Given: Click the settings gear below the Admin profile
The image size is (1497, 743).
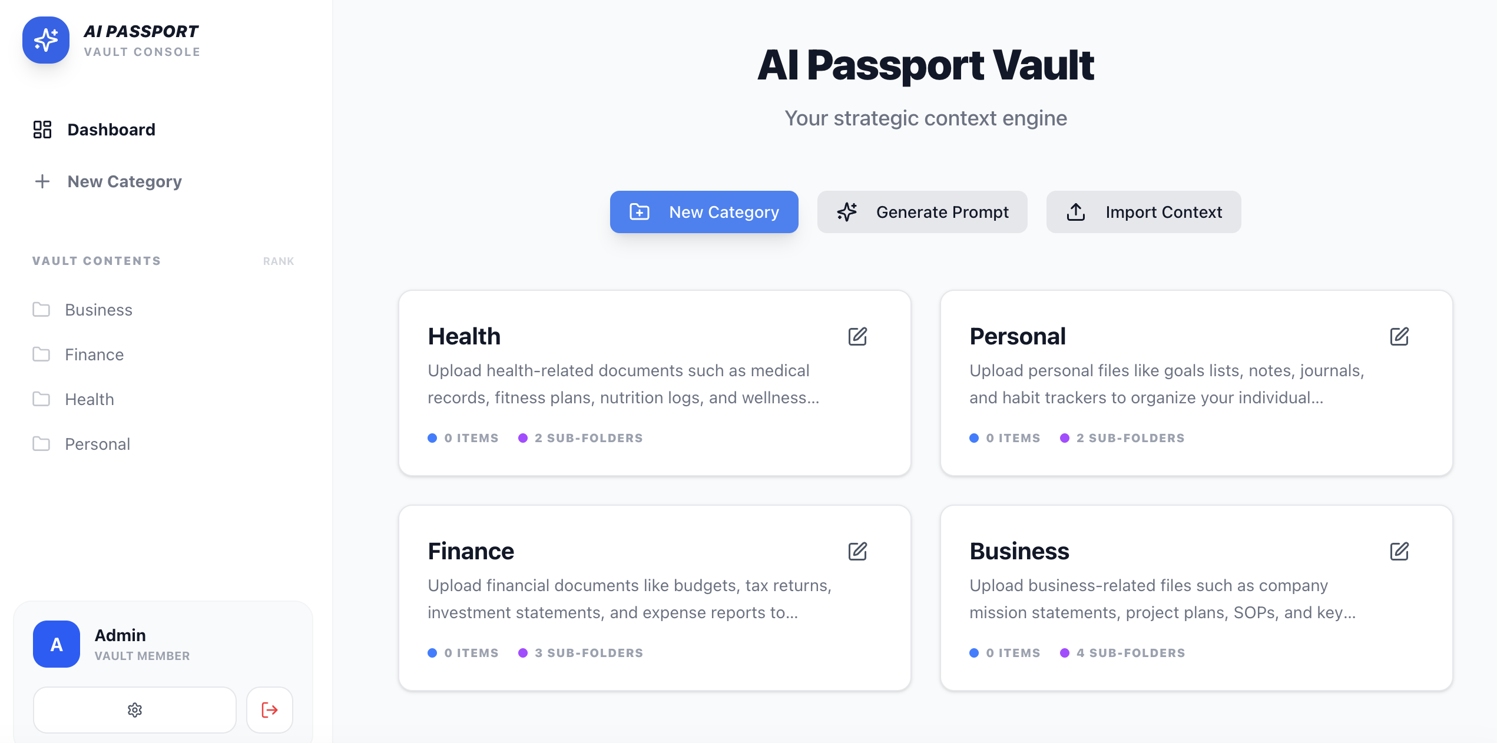Looking at the screenshot, I should click(x=134, y=710).
